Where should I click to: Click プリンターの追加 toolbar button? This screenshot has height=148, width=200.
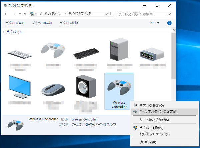click(42, 23)
